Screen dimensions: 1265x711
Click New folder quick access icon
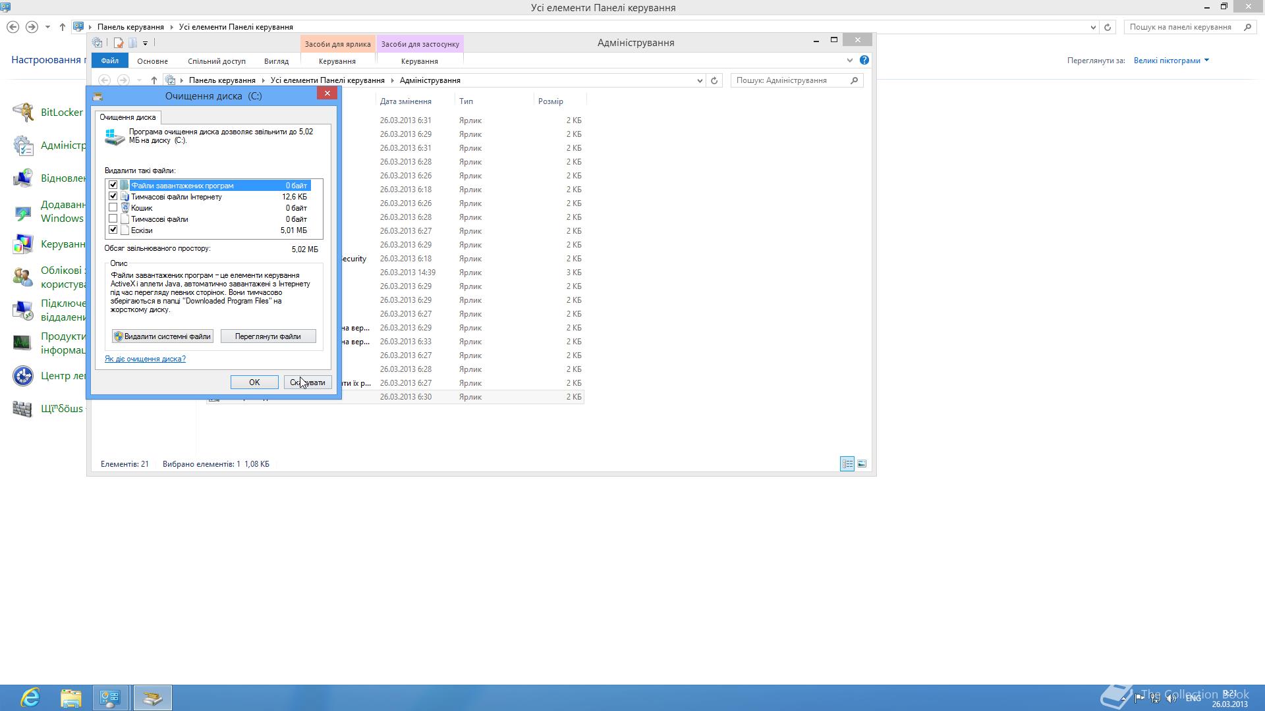pyautogui.click(x=133, y=43)
